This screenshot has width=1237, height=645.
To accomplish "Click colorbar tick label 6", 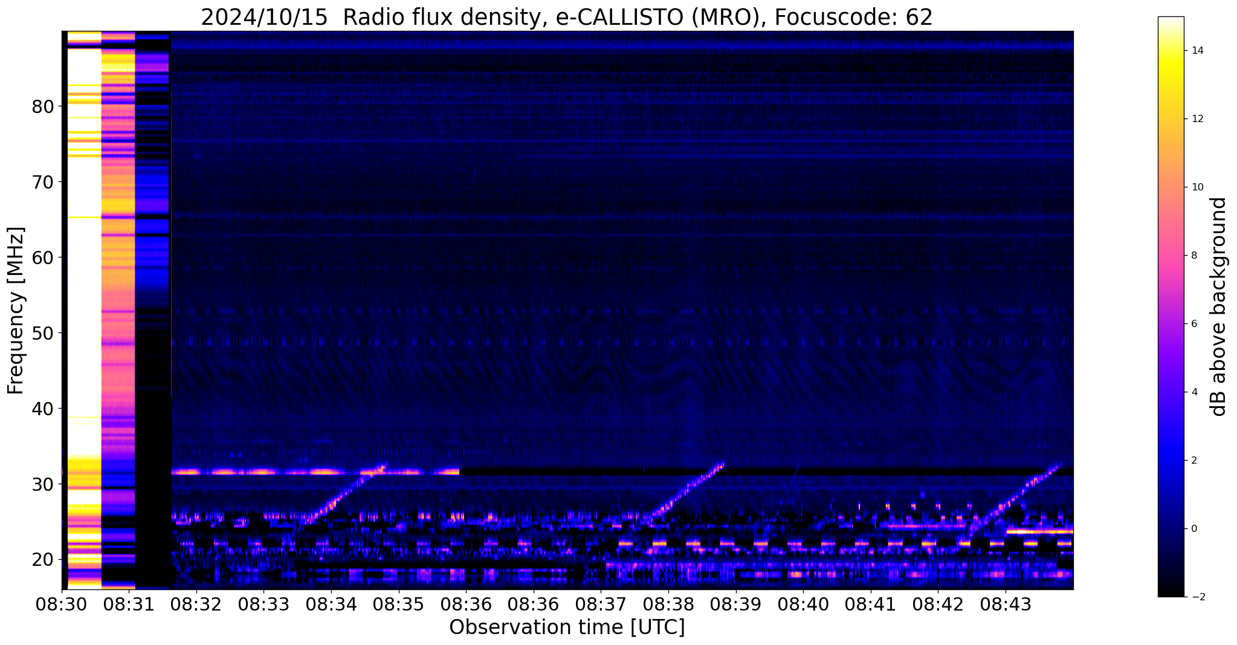I will (1193, 323).
